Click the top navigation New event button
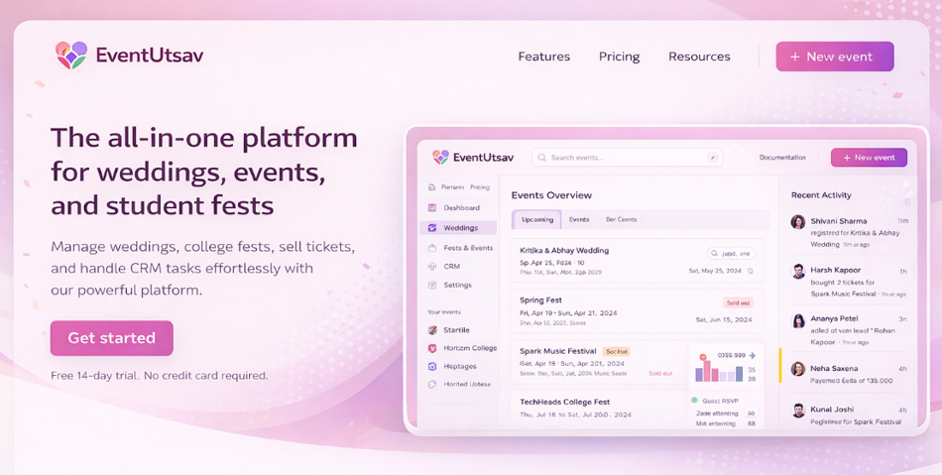Viewport: 942px width, 475px height. click(835, 57)
